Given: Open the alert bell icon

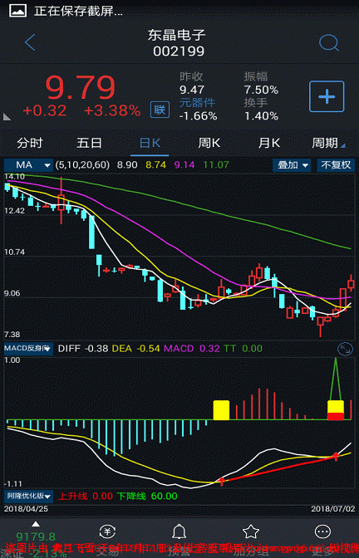Looking at the screenshot, I should pos(179,532).
